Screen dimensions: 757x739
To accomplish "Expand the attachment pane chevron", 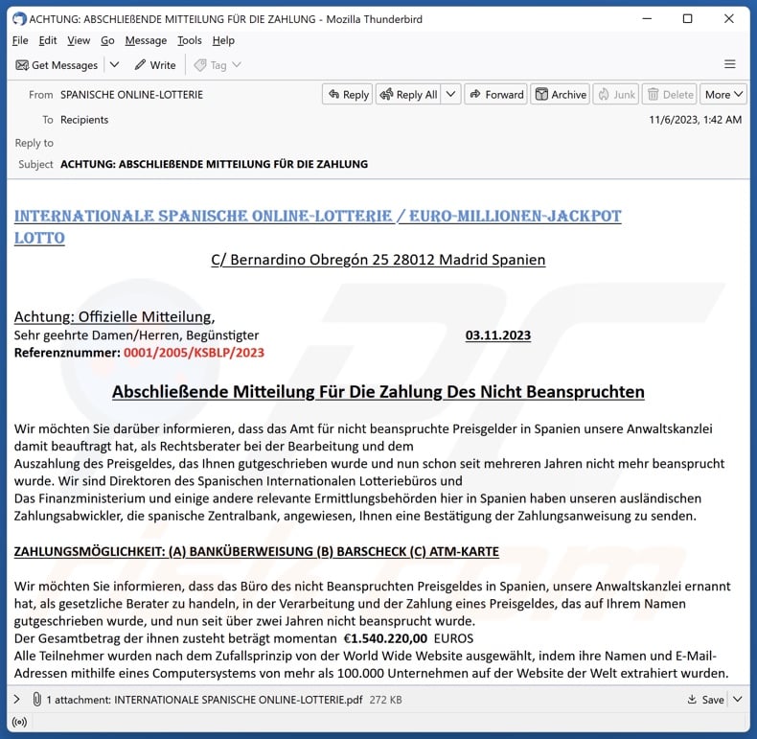I will 17,699.
